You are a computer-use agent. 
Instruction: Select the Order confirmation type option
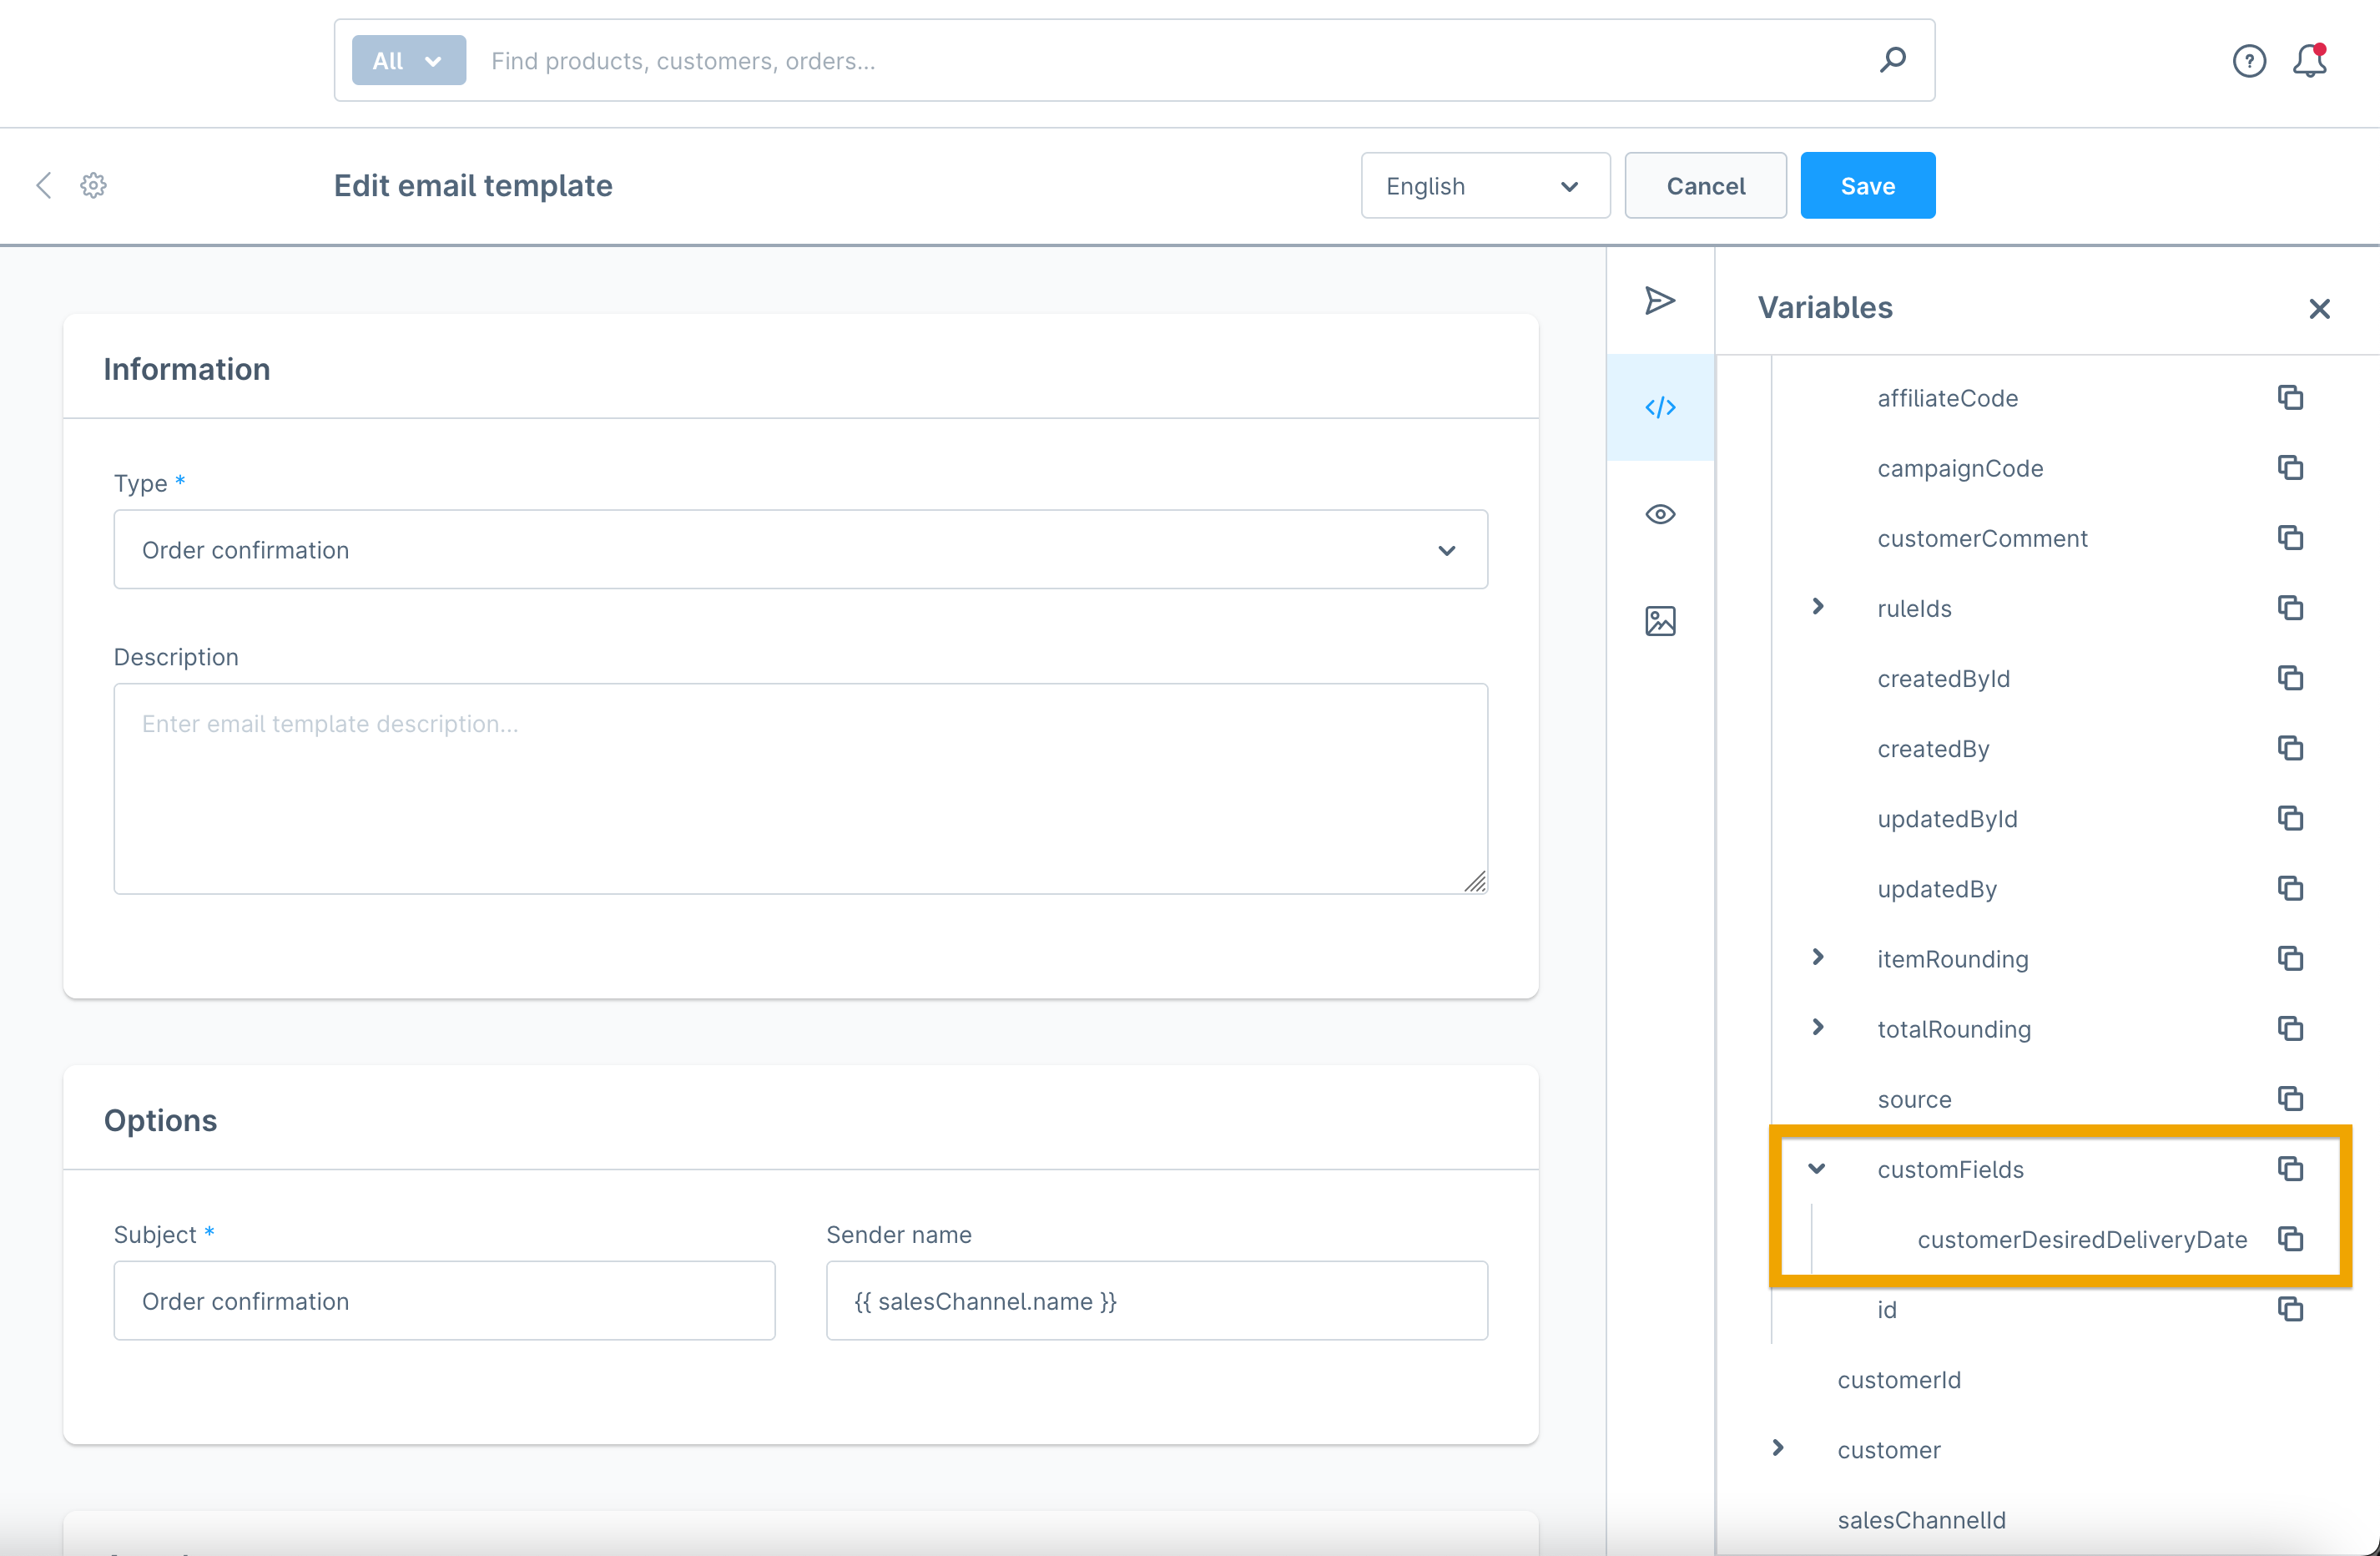pyautogui.click(x=799, y=548)
